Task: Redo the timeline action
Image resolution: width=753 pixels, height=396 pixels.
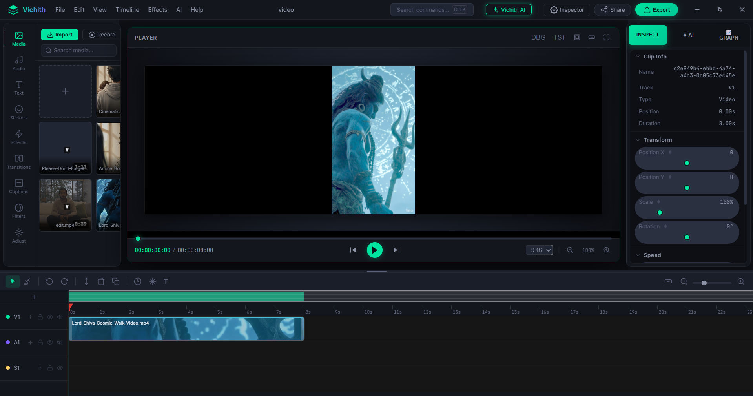Action: pos(65,281)
